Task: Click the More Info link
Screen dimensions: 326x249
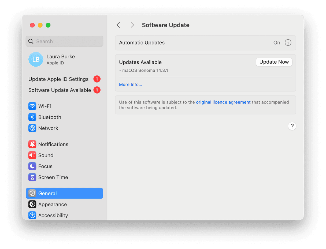Action: (131, 85)
